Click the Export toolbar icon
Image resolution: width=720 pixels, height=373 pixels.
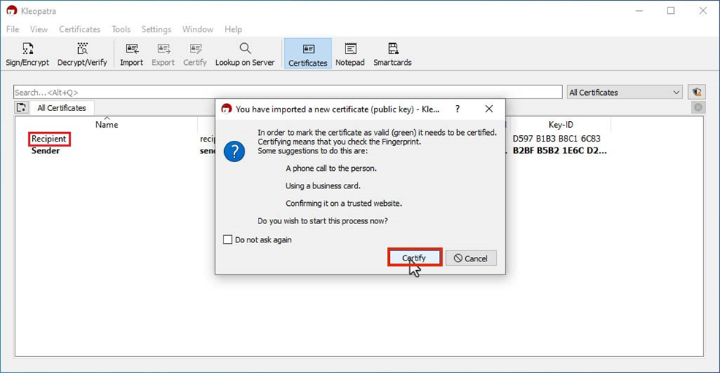coord(163,54)
